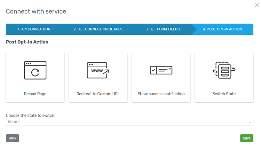Expand state list using chevron arrow

(x=250, y=122)
